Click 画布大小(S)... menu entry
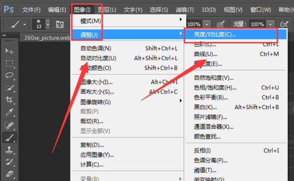The image size is (294, 181). (128, 92)
